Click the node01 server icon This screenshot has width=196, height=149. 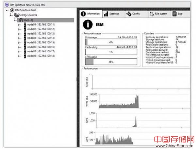(24, 25)
